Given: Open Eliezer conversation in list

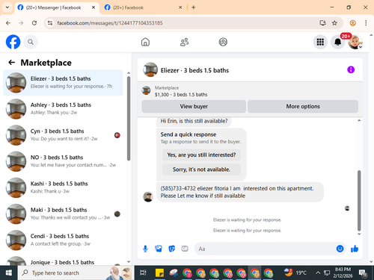Looking at the screenshot, I should (63, 83).
